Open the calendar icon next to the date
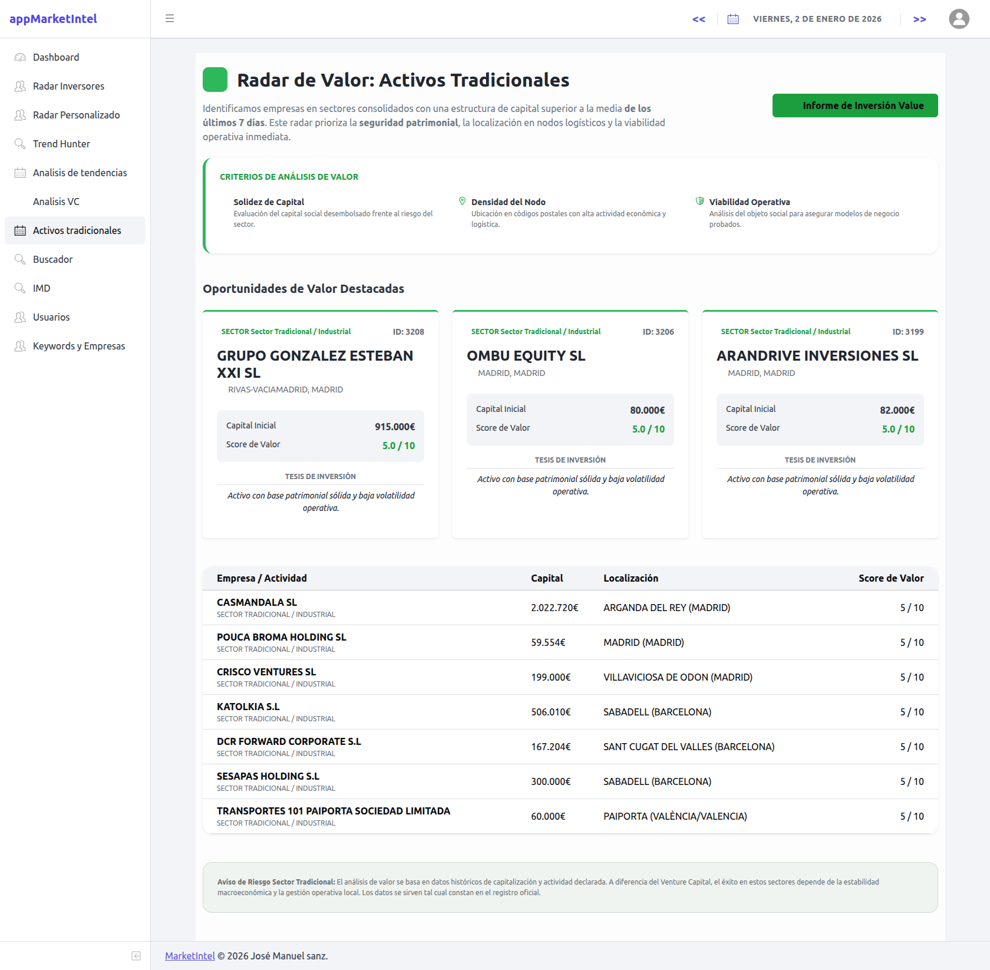This screenshot has width=990, height=970. point(732,19)
